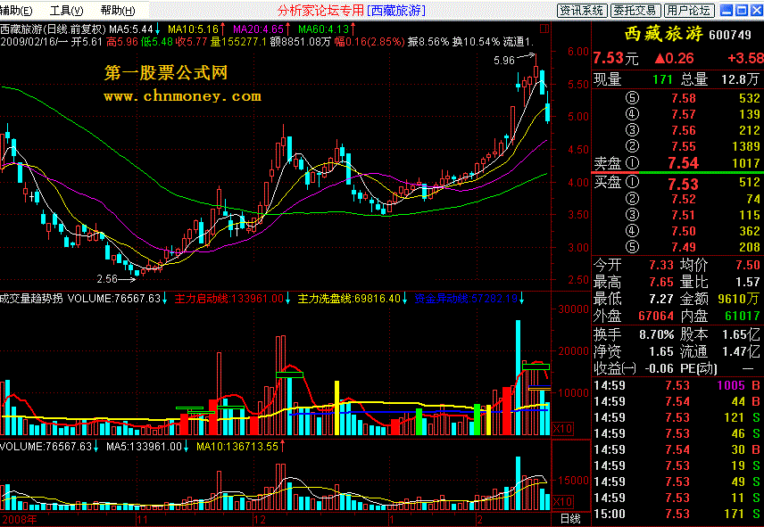Click the 15:00 trade record row
The width and height of the screenshot is (764, 527).
click(677, 514)
